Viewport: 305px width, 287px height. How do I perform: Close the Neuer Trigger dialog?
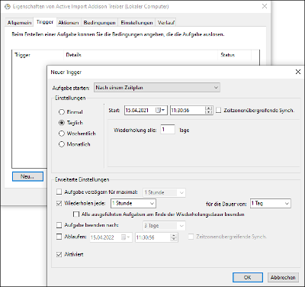(298, 72)
